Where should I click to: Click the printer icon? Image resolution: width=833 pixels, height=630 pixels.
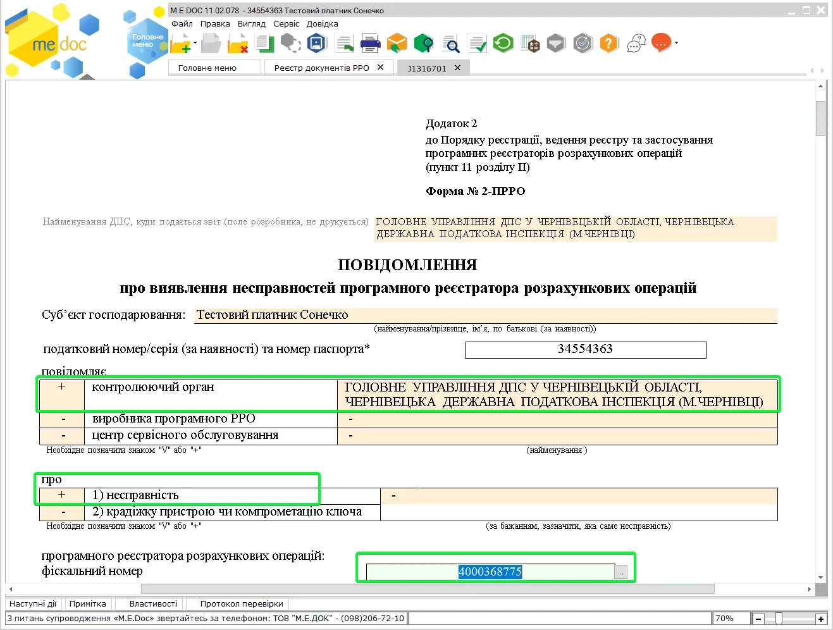[x=371, y=44]
